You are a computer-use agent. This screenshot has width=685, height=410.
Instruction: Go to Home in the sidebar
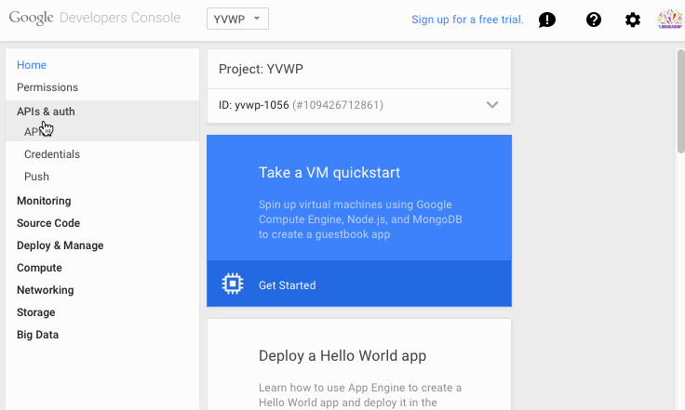click(x=32, y=65)
